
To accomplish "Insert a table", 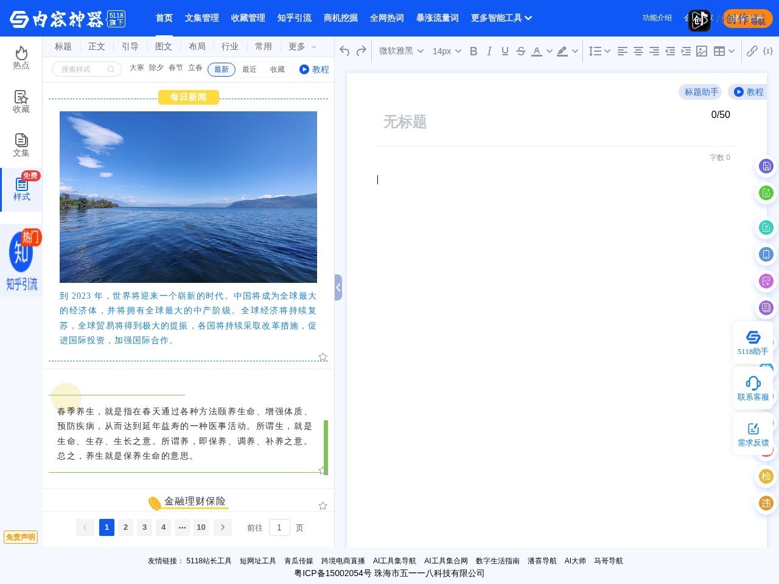I will (719, 51).
